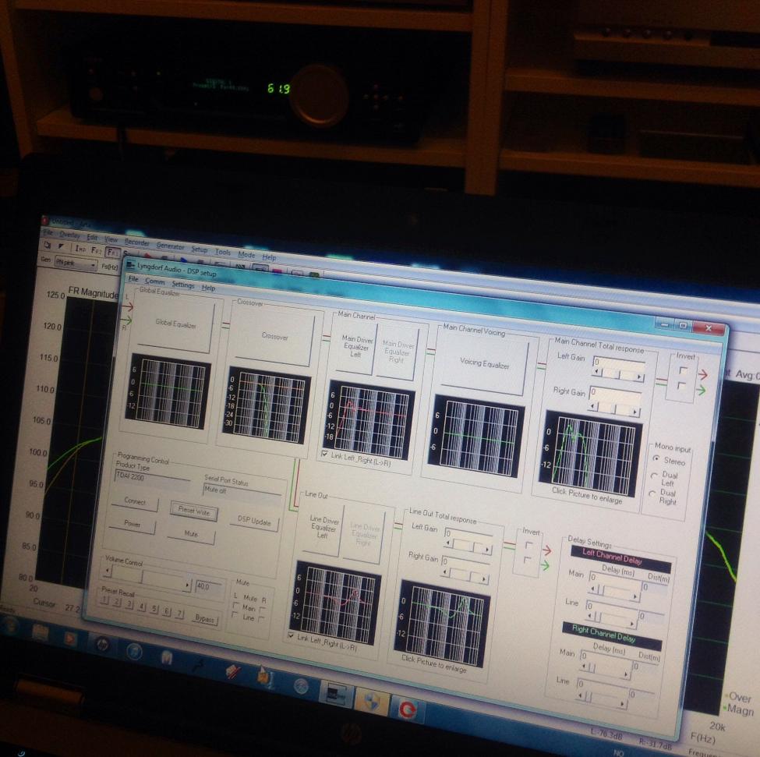Viewport: 760px width, 757px height.
Task: Enlarge the Main Channel Total response graph
Action: (590, 453)
